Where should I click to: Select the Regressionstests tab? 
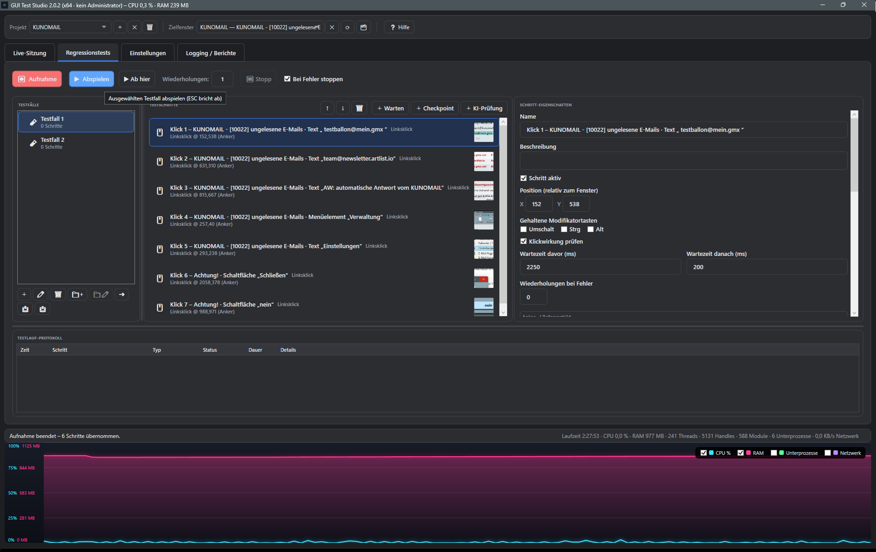tap(88, 53)
